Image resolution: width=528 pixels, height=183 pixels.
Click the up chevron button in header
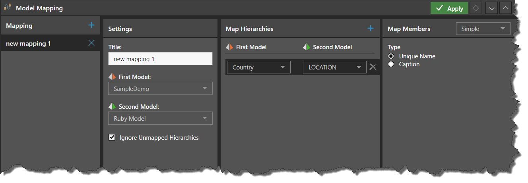505,8
